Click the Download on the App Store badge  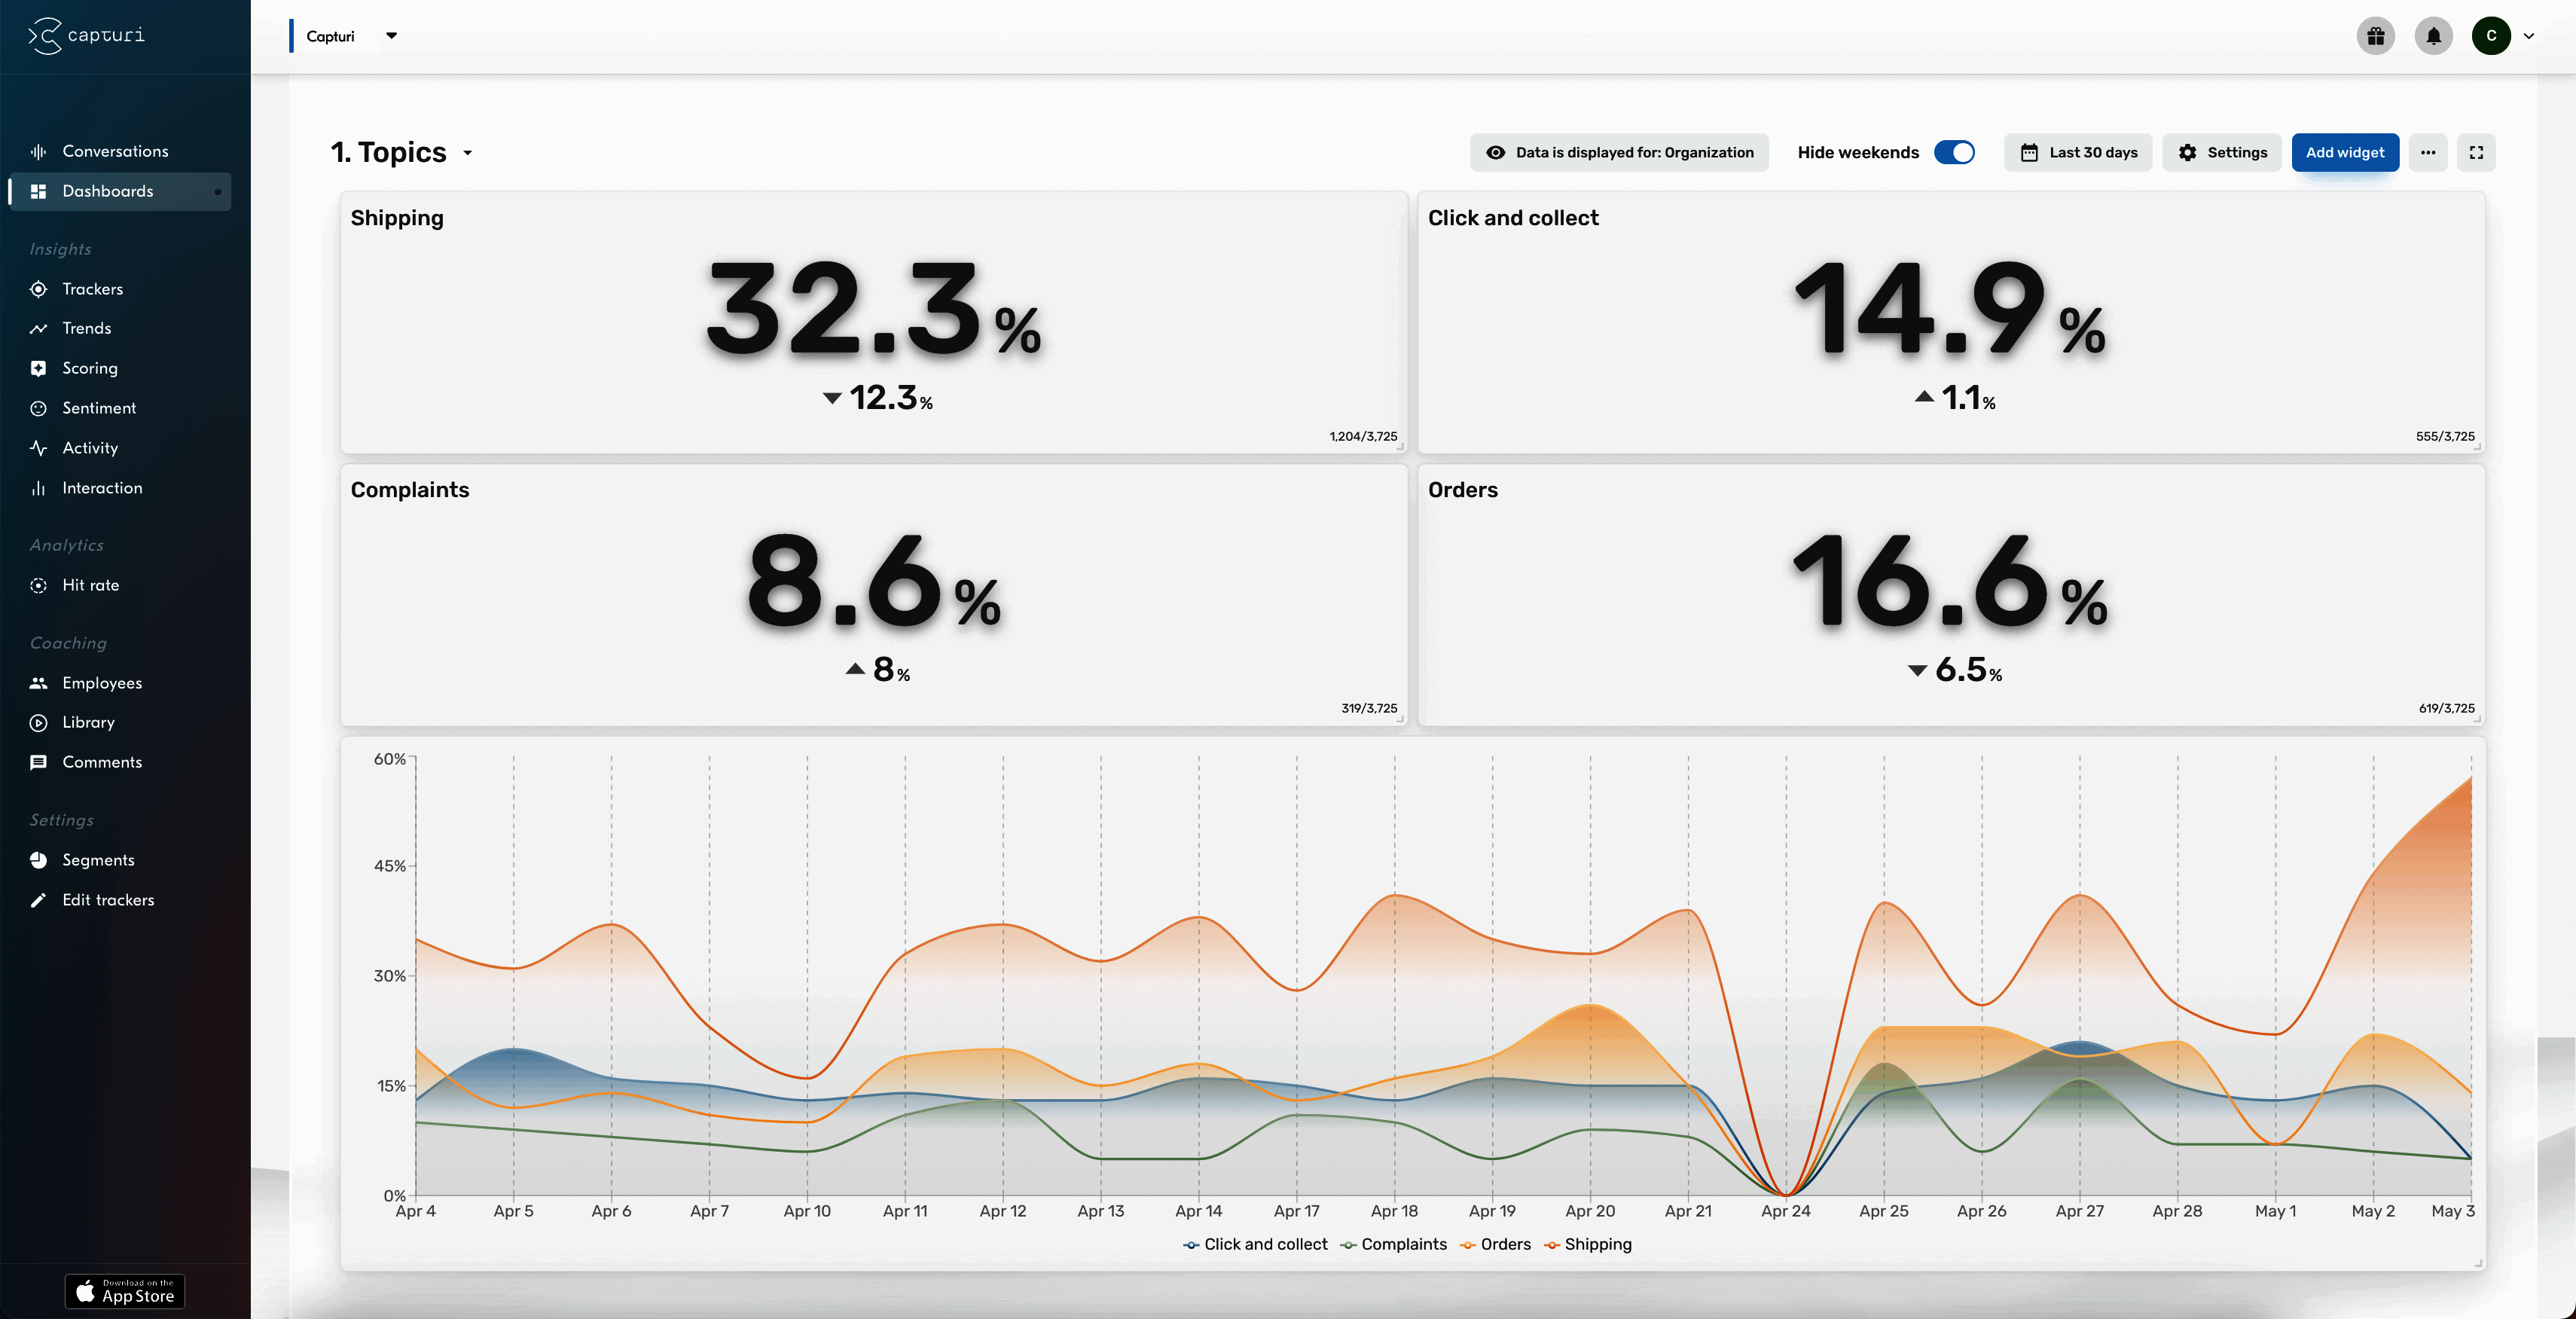(x=124, y=1291)
